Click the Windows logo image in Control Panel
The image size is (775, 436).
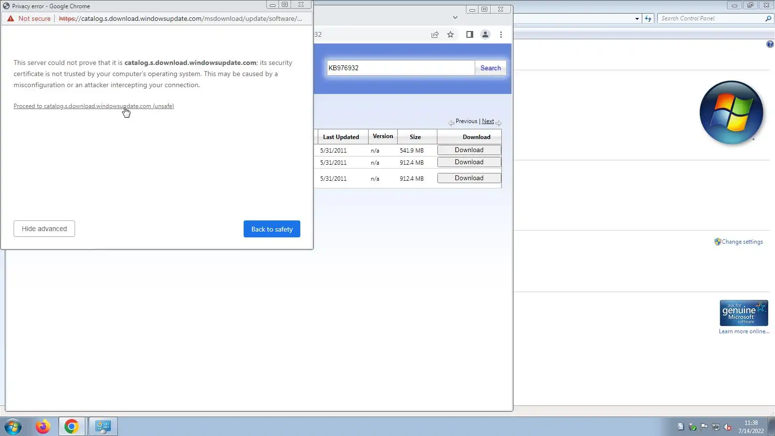click(x=731, y=112)
